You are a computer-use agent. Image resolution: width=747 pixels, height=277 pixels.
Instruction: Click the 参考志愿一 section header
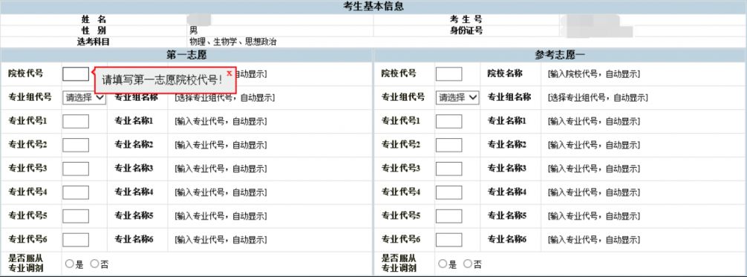coord(560,55)
